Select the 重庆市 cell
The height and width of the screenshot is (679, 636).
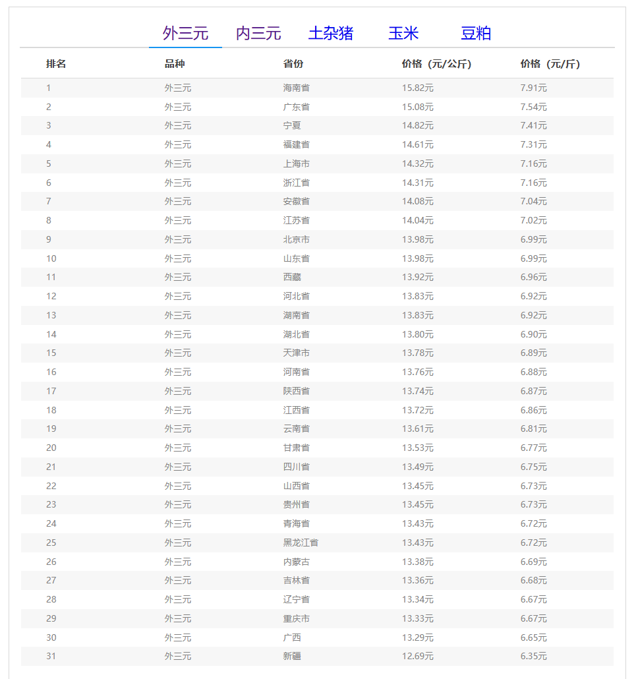pos(297,618)
